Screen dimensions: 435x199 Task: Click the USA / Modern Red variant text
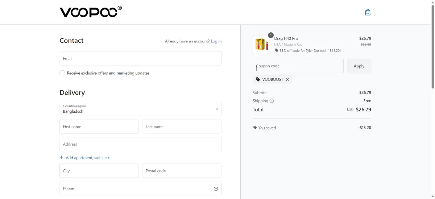point(288,45)
